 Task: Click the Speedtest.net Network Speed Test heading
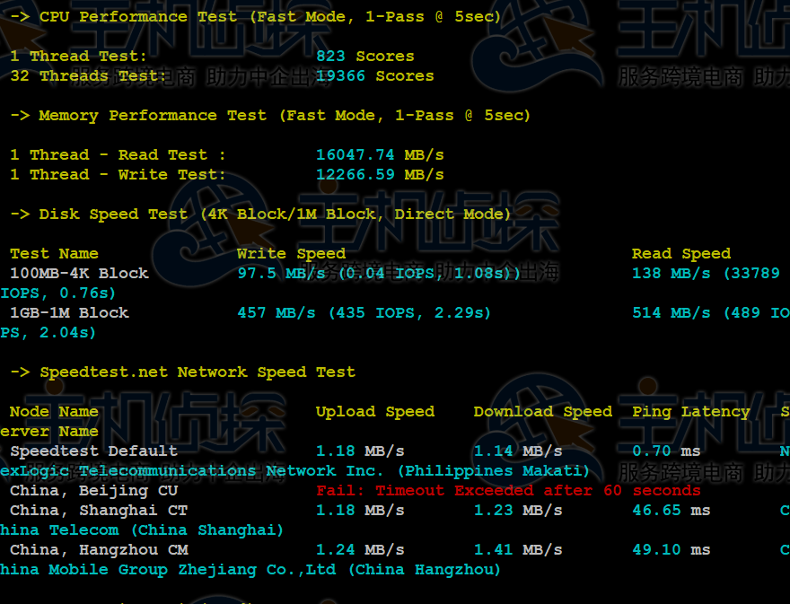pos(182,372)
